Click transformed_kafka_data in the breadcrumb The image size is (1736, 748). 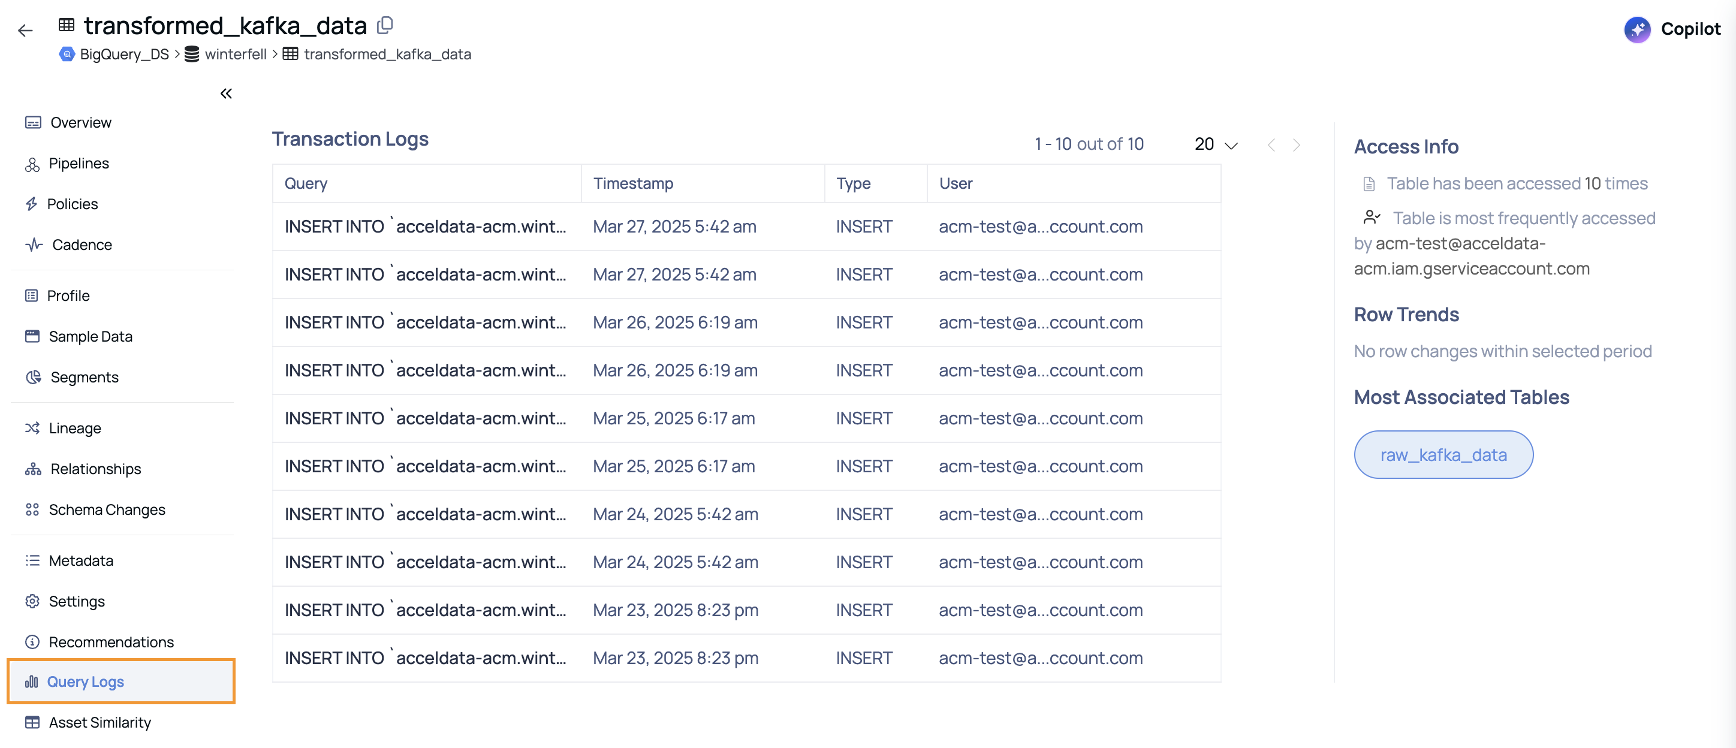coord(387,54)
